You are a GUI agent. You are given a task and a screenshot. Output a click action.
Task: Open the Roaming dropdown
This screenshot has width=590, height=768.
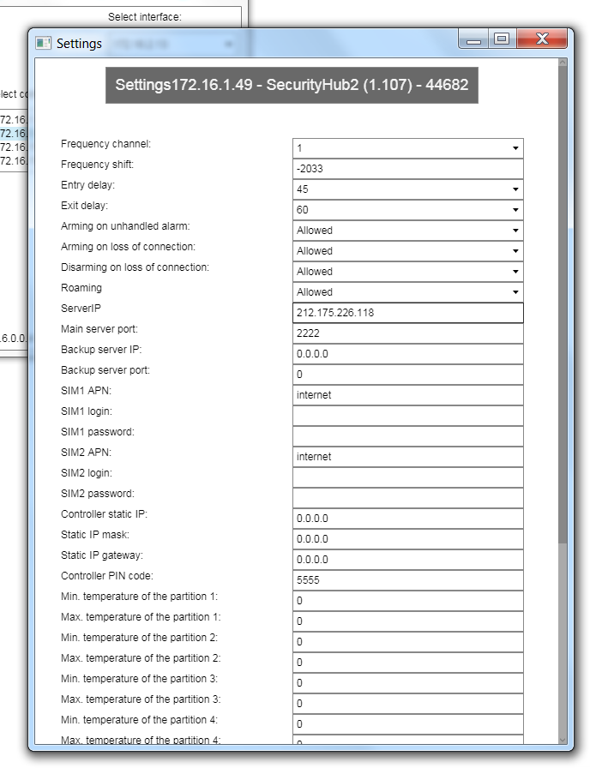point(407,292)
